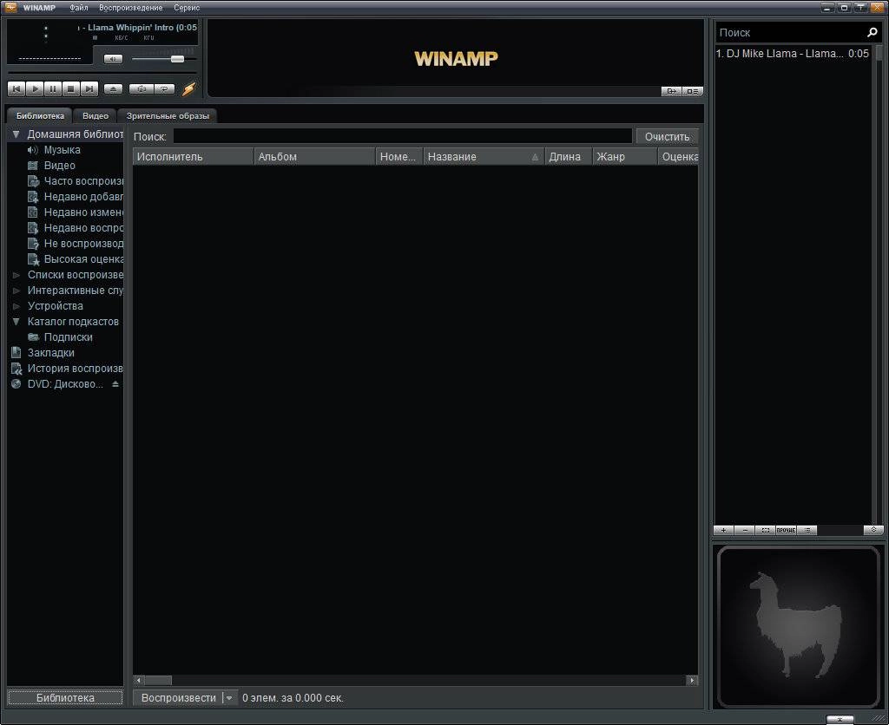Collapse the Каталог подкастов node
Screen dimensions: 889x725
click(16, 322)
